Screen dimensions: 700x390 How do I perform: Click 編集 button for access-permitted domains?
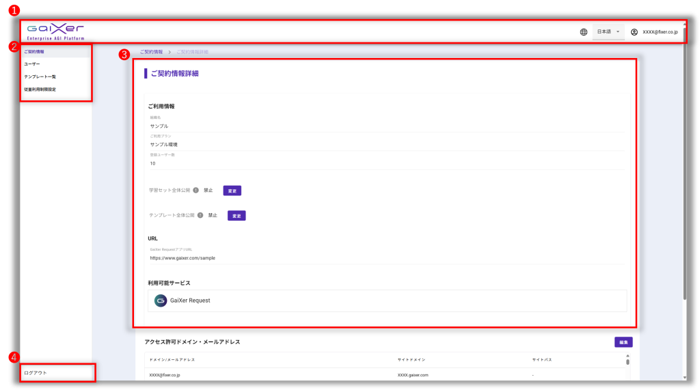pyautogui.click(x=623, y=342)
